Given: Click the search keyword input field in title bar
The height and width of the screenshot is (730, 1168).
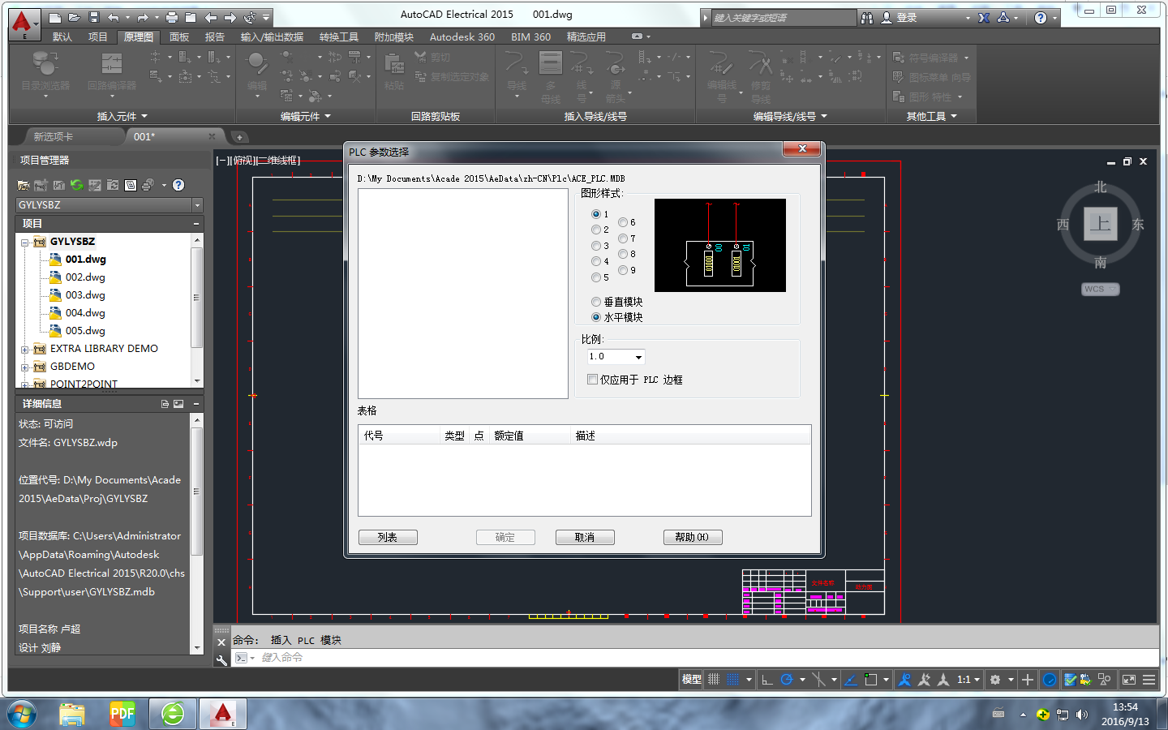Looking at the screenshot, I should coord(784,18).
